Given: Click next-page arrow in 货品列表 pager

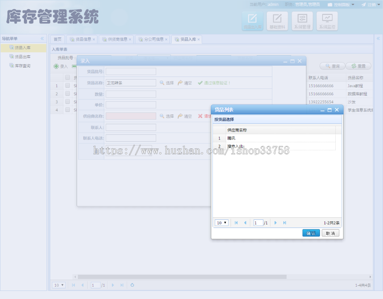Looking at the screenshot, I should point(275,222).
